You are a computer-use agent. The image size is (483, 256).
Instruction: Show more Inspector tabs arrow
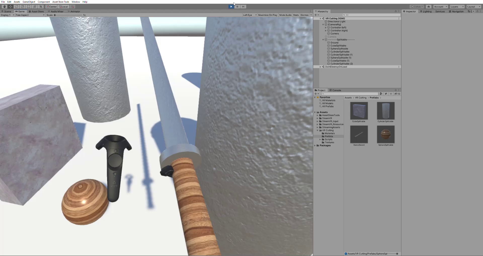click(x=473, y=11)
